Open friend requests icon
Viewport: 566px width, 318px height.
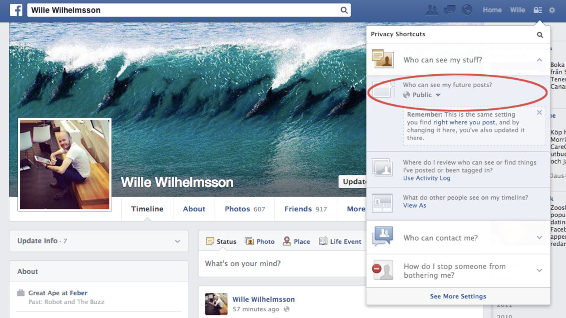[432, 10]
